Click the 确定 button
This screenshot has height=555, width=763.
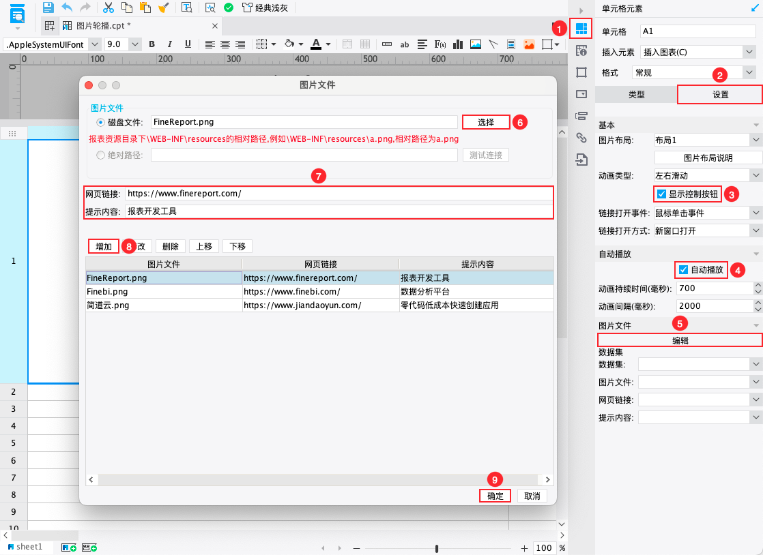[495, 496]
